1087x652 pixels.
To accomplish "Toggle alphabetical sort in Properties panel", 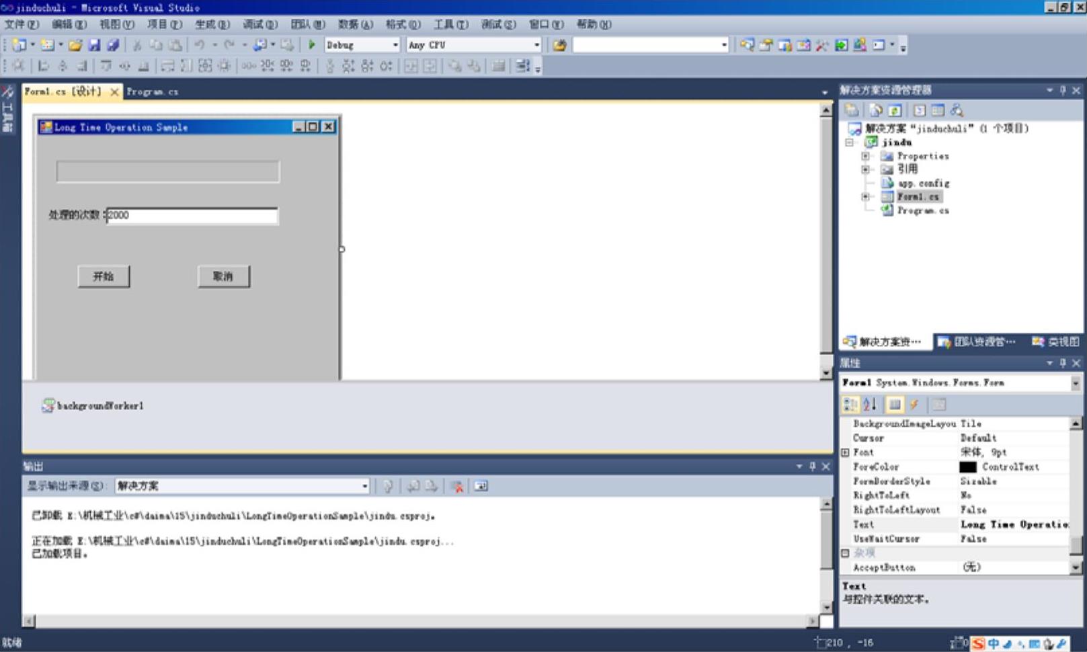I will (870, 405).
